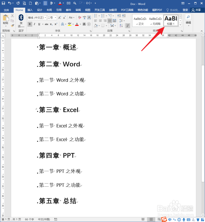Open the quick access toolbar search magnifier
Viewport: 205px width, 222px height.
(x=75, y=3)
